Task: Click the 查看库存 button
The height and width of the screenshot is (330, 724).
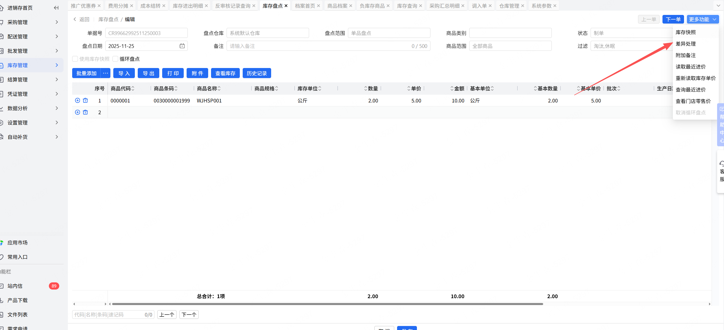Action: (x=225, y=73)
